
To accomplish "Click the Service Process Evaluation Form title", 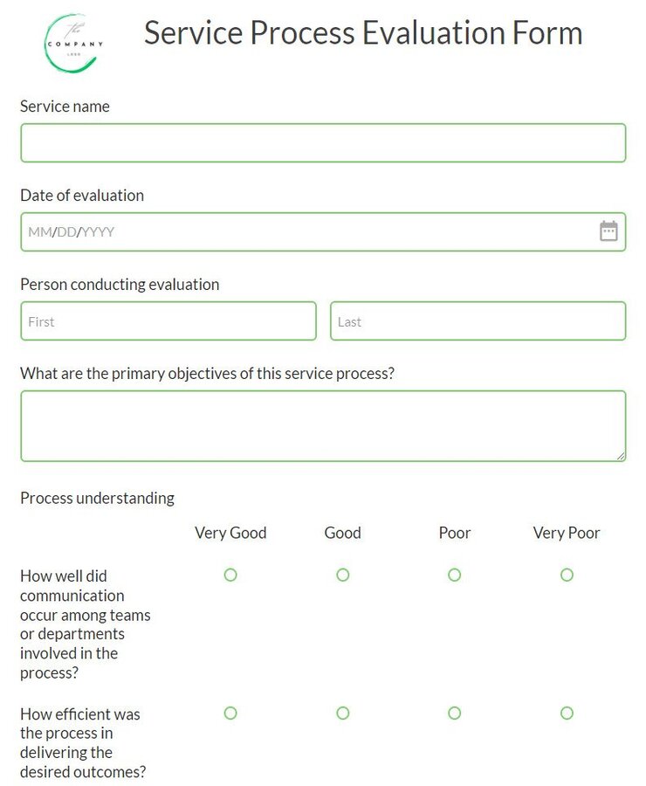I will tap(364, 33).
